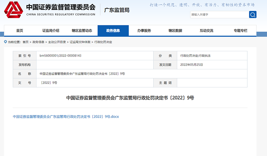Open the 证监局介绍 navigation tab
Image resolution: width=267 pixels, height=156 pixels.
(x=51, y=31)
